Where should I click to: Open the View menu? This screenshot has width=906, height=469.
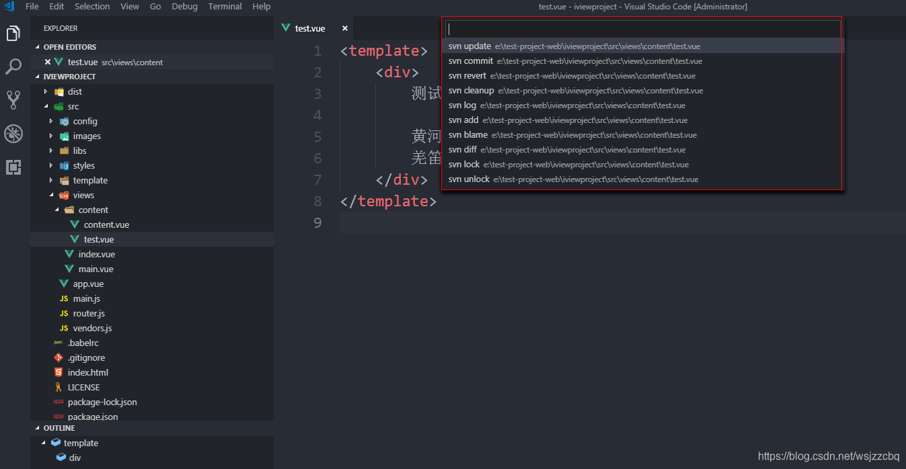coord(130,7)
